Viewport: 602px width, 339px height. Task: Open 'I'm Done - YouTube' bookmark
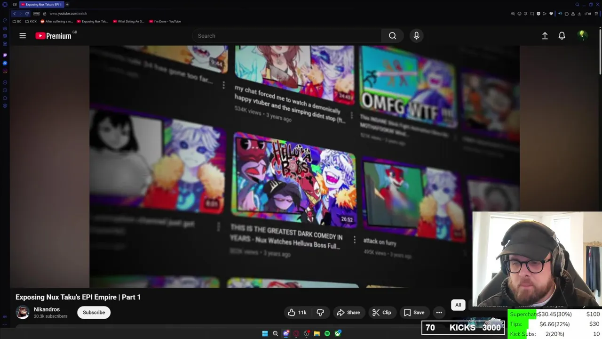(165, 21)
